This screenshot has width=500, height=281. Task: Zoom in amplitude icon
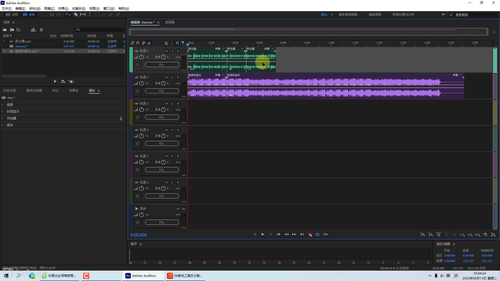[423, 235]
